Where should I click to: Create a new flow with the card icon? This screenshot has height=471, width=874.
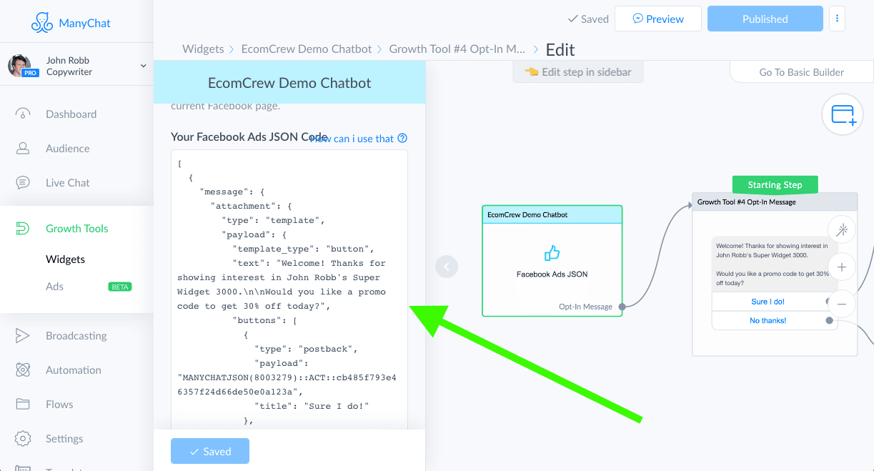842,114
